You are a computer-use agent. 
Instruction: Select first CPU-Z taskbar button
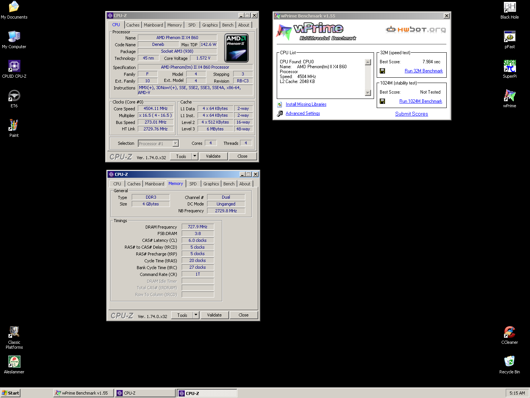(145, 393)
